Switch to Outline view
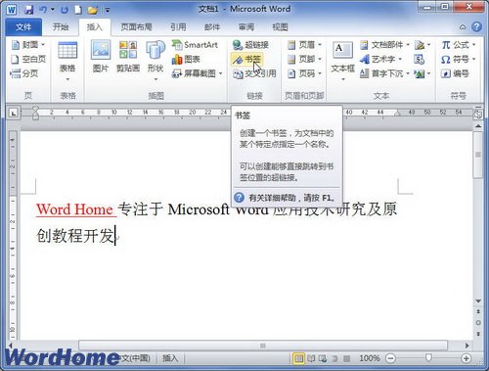The height and width of the screenshot is (371, 489). coord(334,358)
